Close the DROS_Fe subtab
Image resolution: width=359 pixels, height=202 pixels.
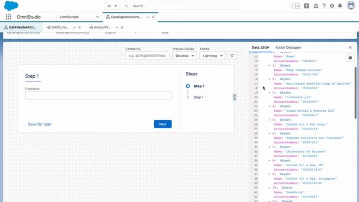tap(80, 27)
